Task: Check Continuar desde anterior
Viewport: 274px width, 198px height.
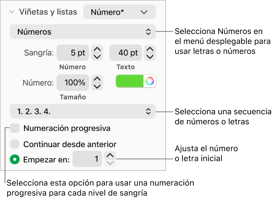Action: 15,144
